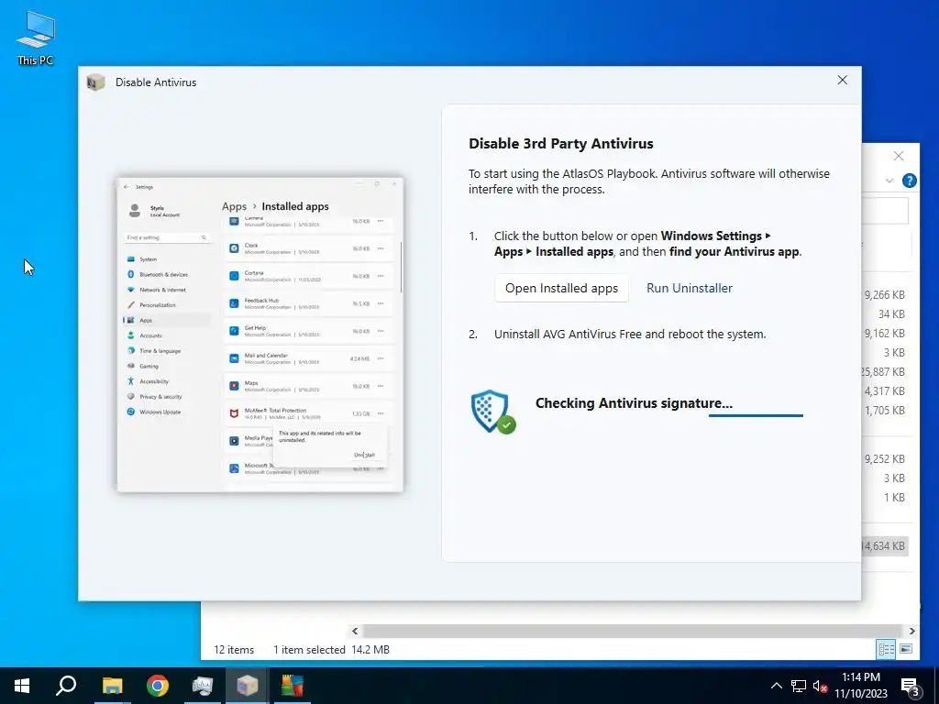Select the file sized 4,317 KB

(885, 390)
